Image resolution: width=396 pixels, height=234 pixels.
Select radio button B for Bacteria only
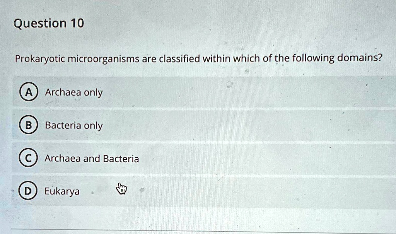[x=28, y=125]
